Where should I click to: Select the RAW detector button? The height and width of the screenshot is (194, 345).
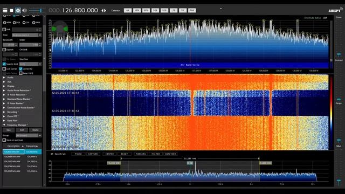pos(192,10)
